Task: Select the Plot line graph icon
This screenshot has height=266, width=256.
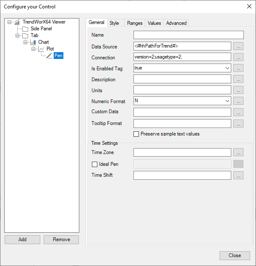Action: click(41, 49)
